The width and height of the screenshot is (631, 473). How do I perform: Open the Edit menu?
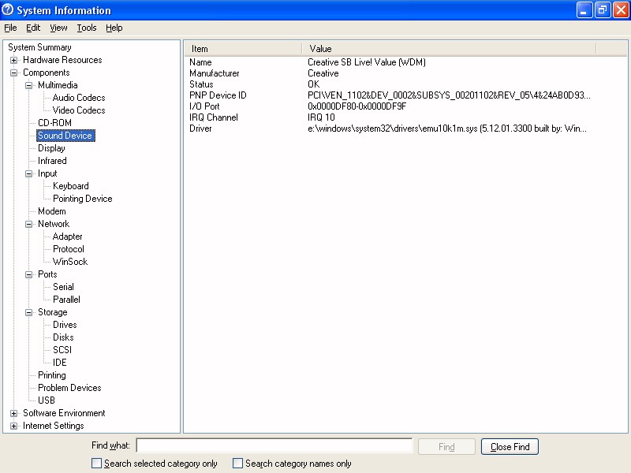point(33,28)
